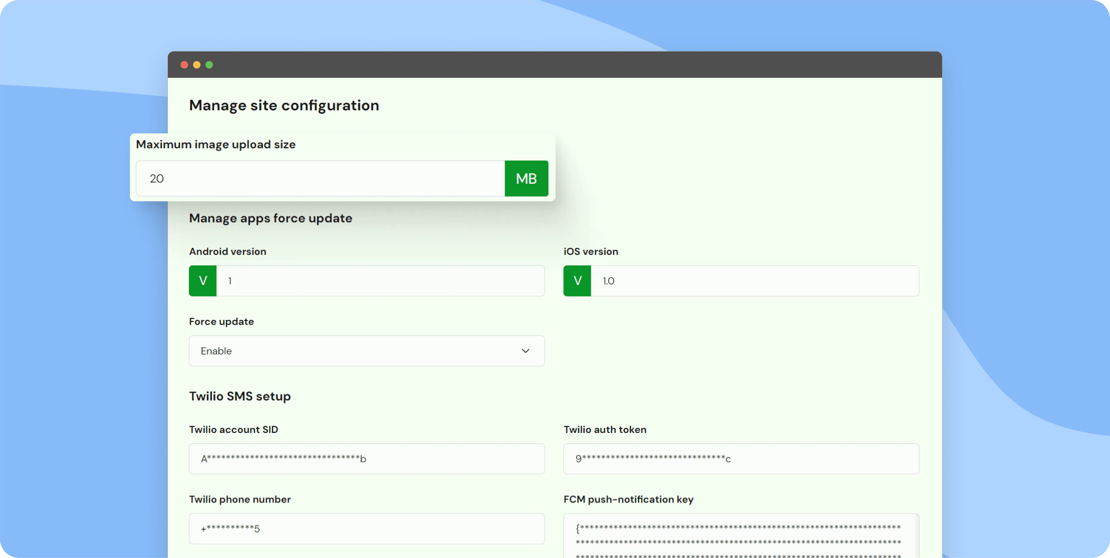Click the V prefix beside iOS version
The height and width of the screenshot is (558, 1110).
tap(577, 281)
